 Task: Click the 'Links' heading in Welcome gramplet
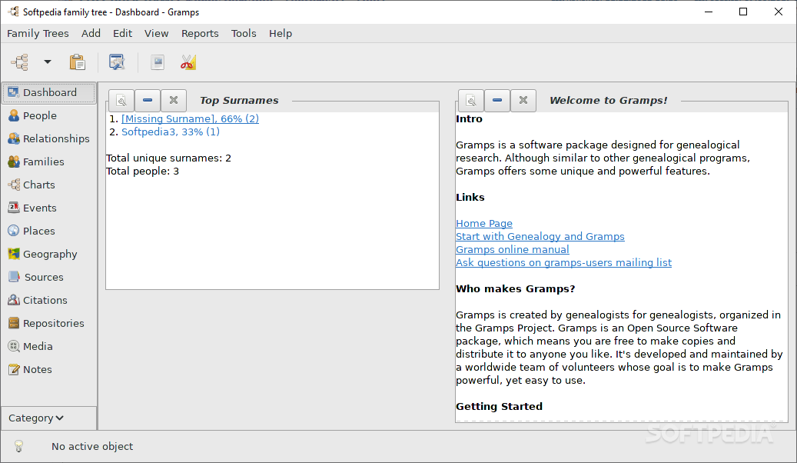click(x=470, y=198)
